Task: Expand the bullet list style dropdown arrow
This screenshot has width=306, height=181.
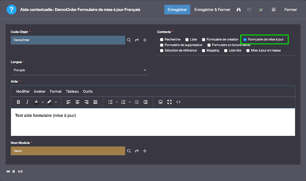Action: click(117, 102)
